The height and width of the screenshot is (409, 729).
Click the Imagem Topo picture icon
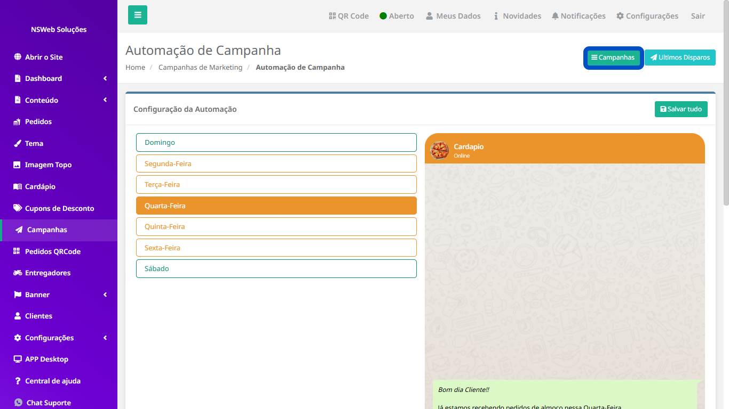tap(17, 165)
